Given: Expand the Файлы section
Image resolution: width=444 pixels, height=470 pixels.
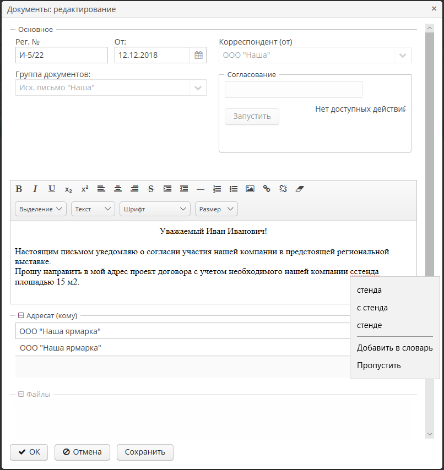Looking at the screenshot, I should [x=21, y=394].
